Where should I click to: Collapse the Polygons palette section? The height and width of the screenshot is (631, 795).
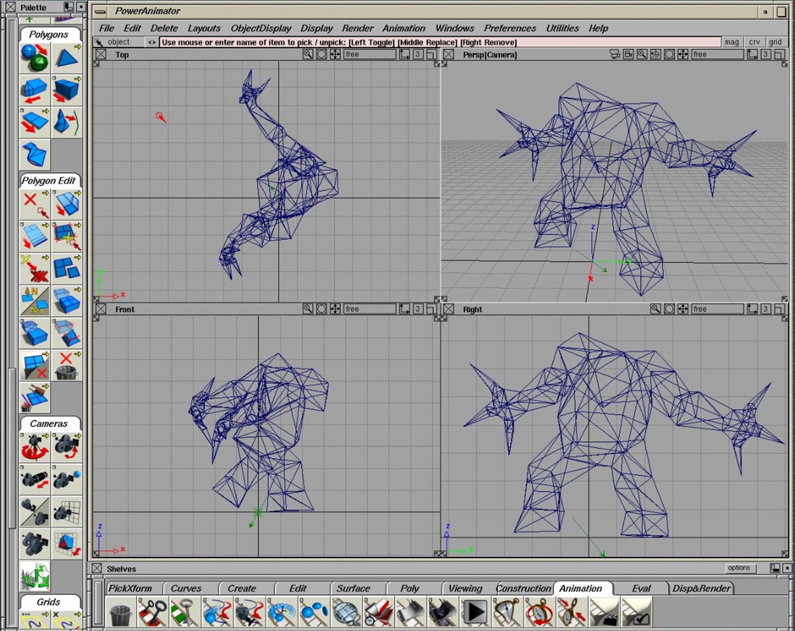[x=49, y=34]
